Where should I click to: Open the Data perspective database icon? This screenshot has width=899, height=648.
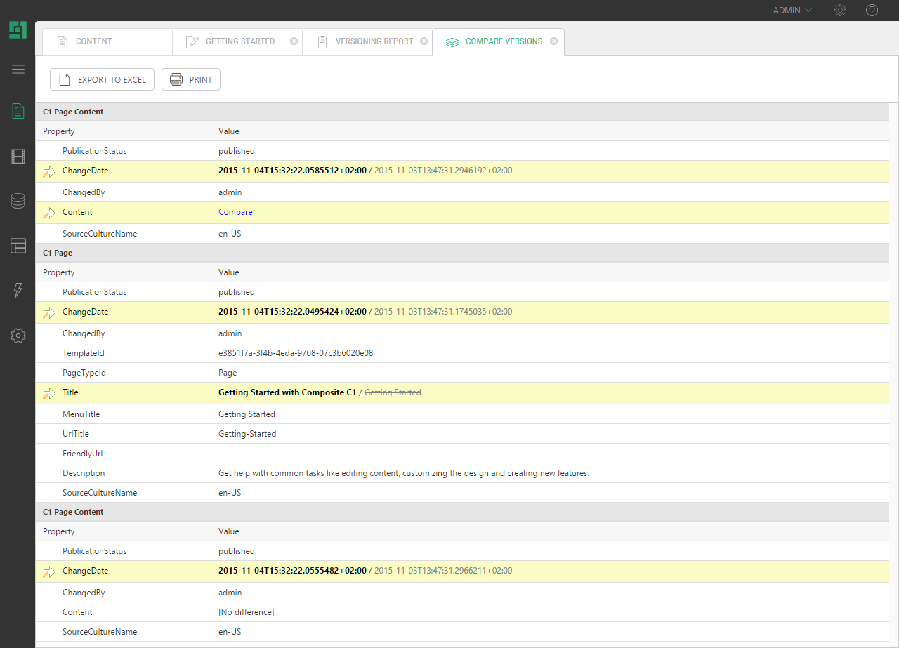click(18, 201)
